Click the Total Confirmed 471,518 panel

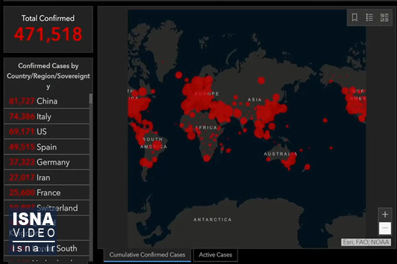coord(48,29)
